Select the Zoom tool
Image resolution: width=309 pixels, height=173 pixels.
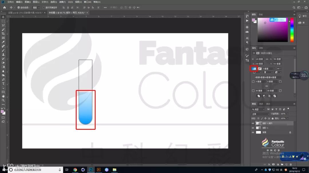[3, 100]
